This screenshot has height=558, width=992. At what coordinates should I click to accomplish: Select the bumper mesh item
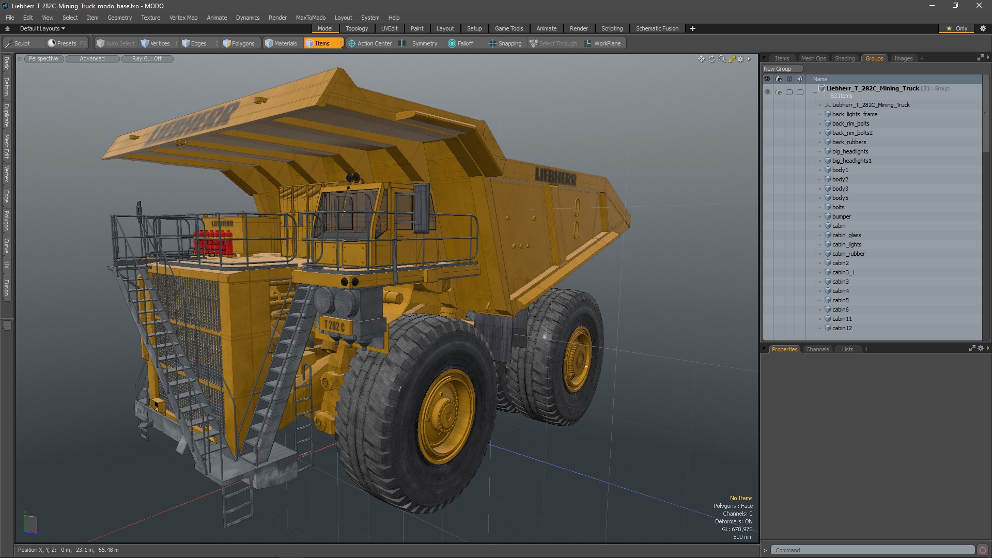[841, 216]
